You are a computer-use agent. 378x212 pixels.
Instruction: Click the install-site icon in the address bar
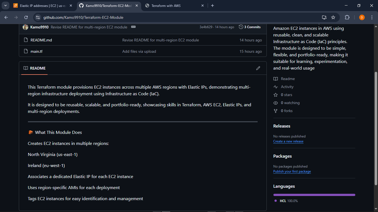click(x=324, y=17)
